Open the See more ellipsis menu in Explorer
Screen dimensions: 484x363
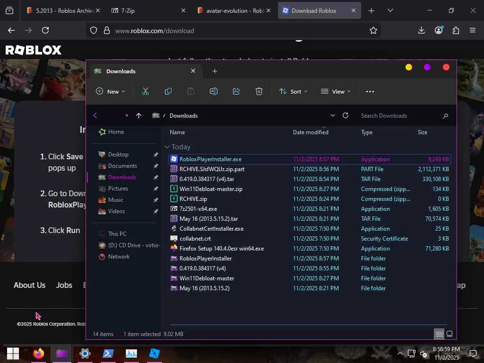click(370, 92)
